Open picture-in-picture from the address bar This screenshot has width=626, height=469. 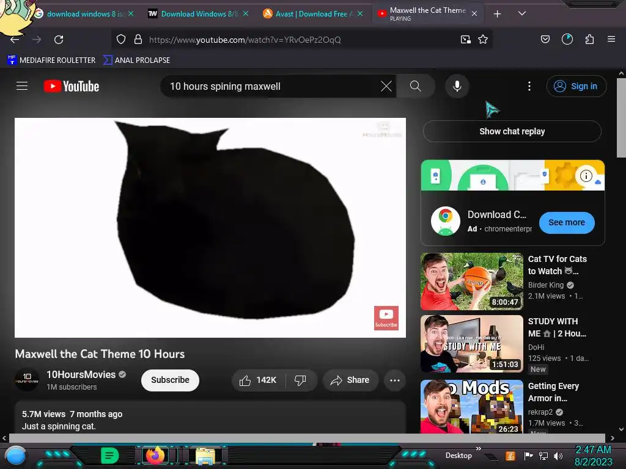point(465,40)
